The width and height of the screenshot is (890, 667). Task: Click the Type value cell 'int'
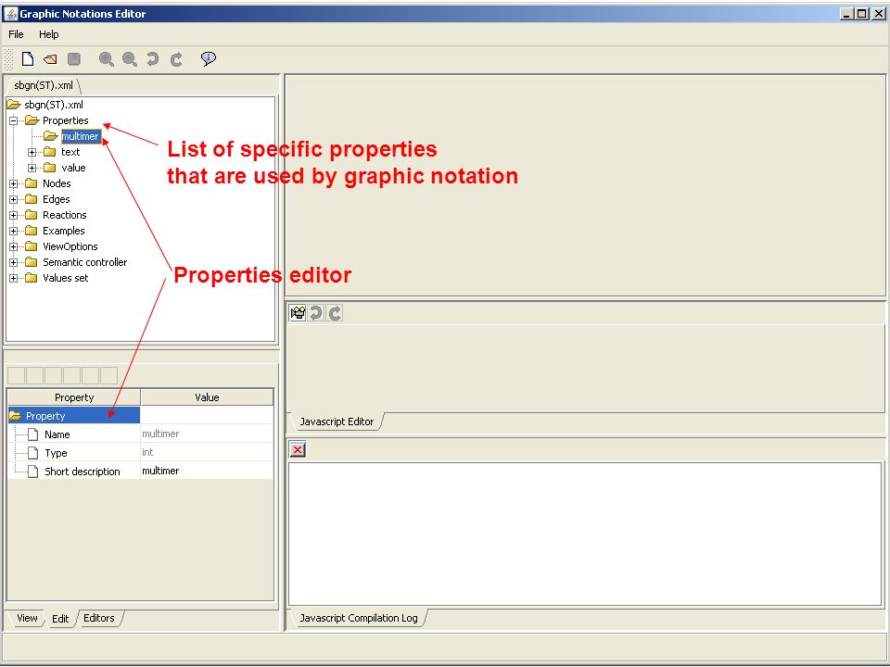[207, 453]
